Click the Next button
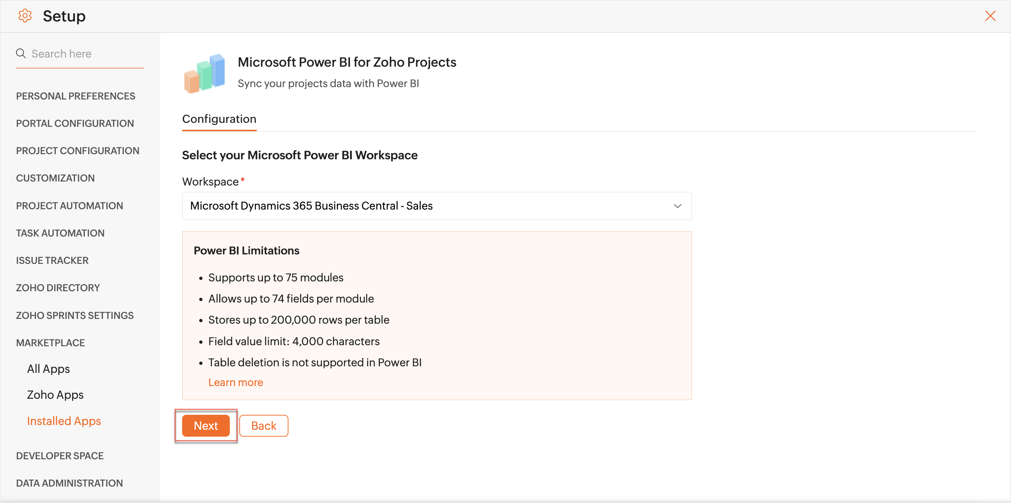Viewport: 1011px width, 503px height. 206,426
